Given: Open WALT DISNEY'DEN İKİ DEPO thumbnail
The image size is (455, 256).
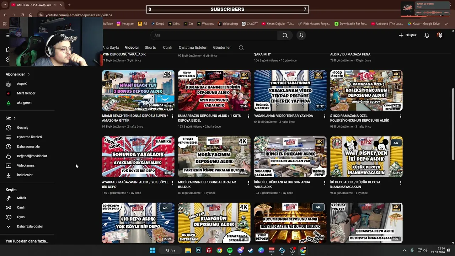Looking at the screenshot, I should 366,157.
